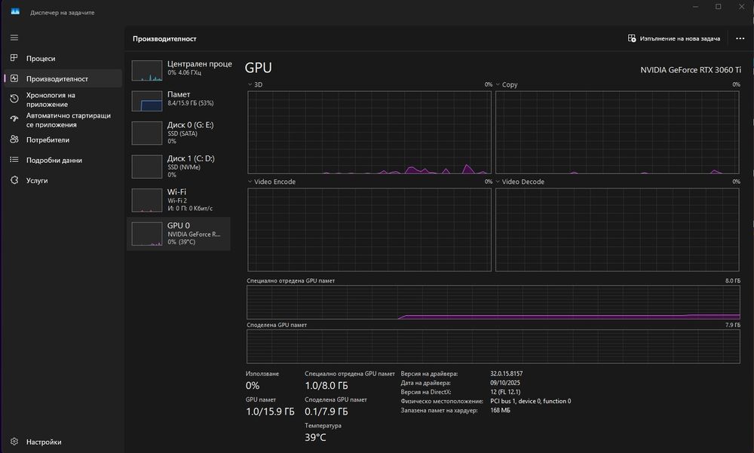The height and width of the screenshot is (453, 754).
Task: Select Процеси in the sidebar
Action: click(63, 58)
